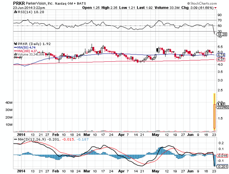The width and height of the screenshot is (229, 174).
Task: Select the RSI(14) 18.28 legend label
Action: click(31, 12)
